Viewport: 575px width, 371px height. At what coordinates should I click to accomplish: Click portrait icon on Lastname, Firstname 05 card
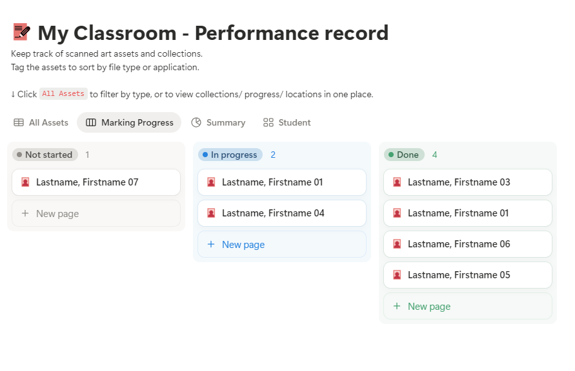(397, 275)
